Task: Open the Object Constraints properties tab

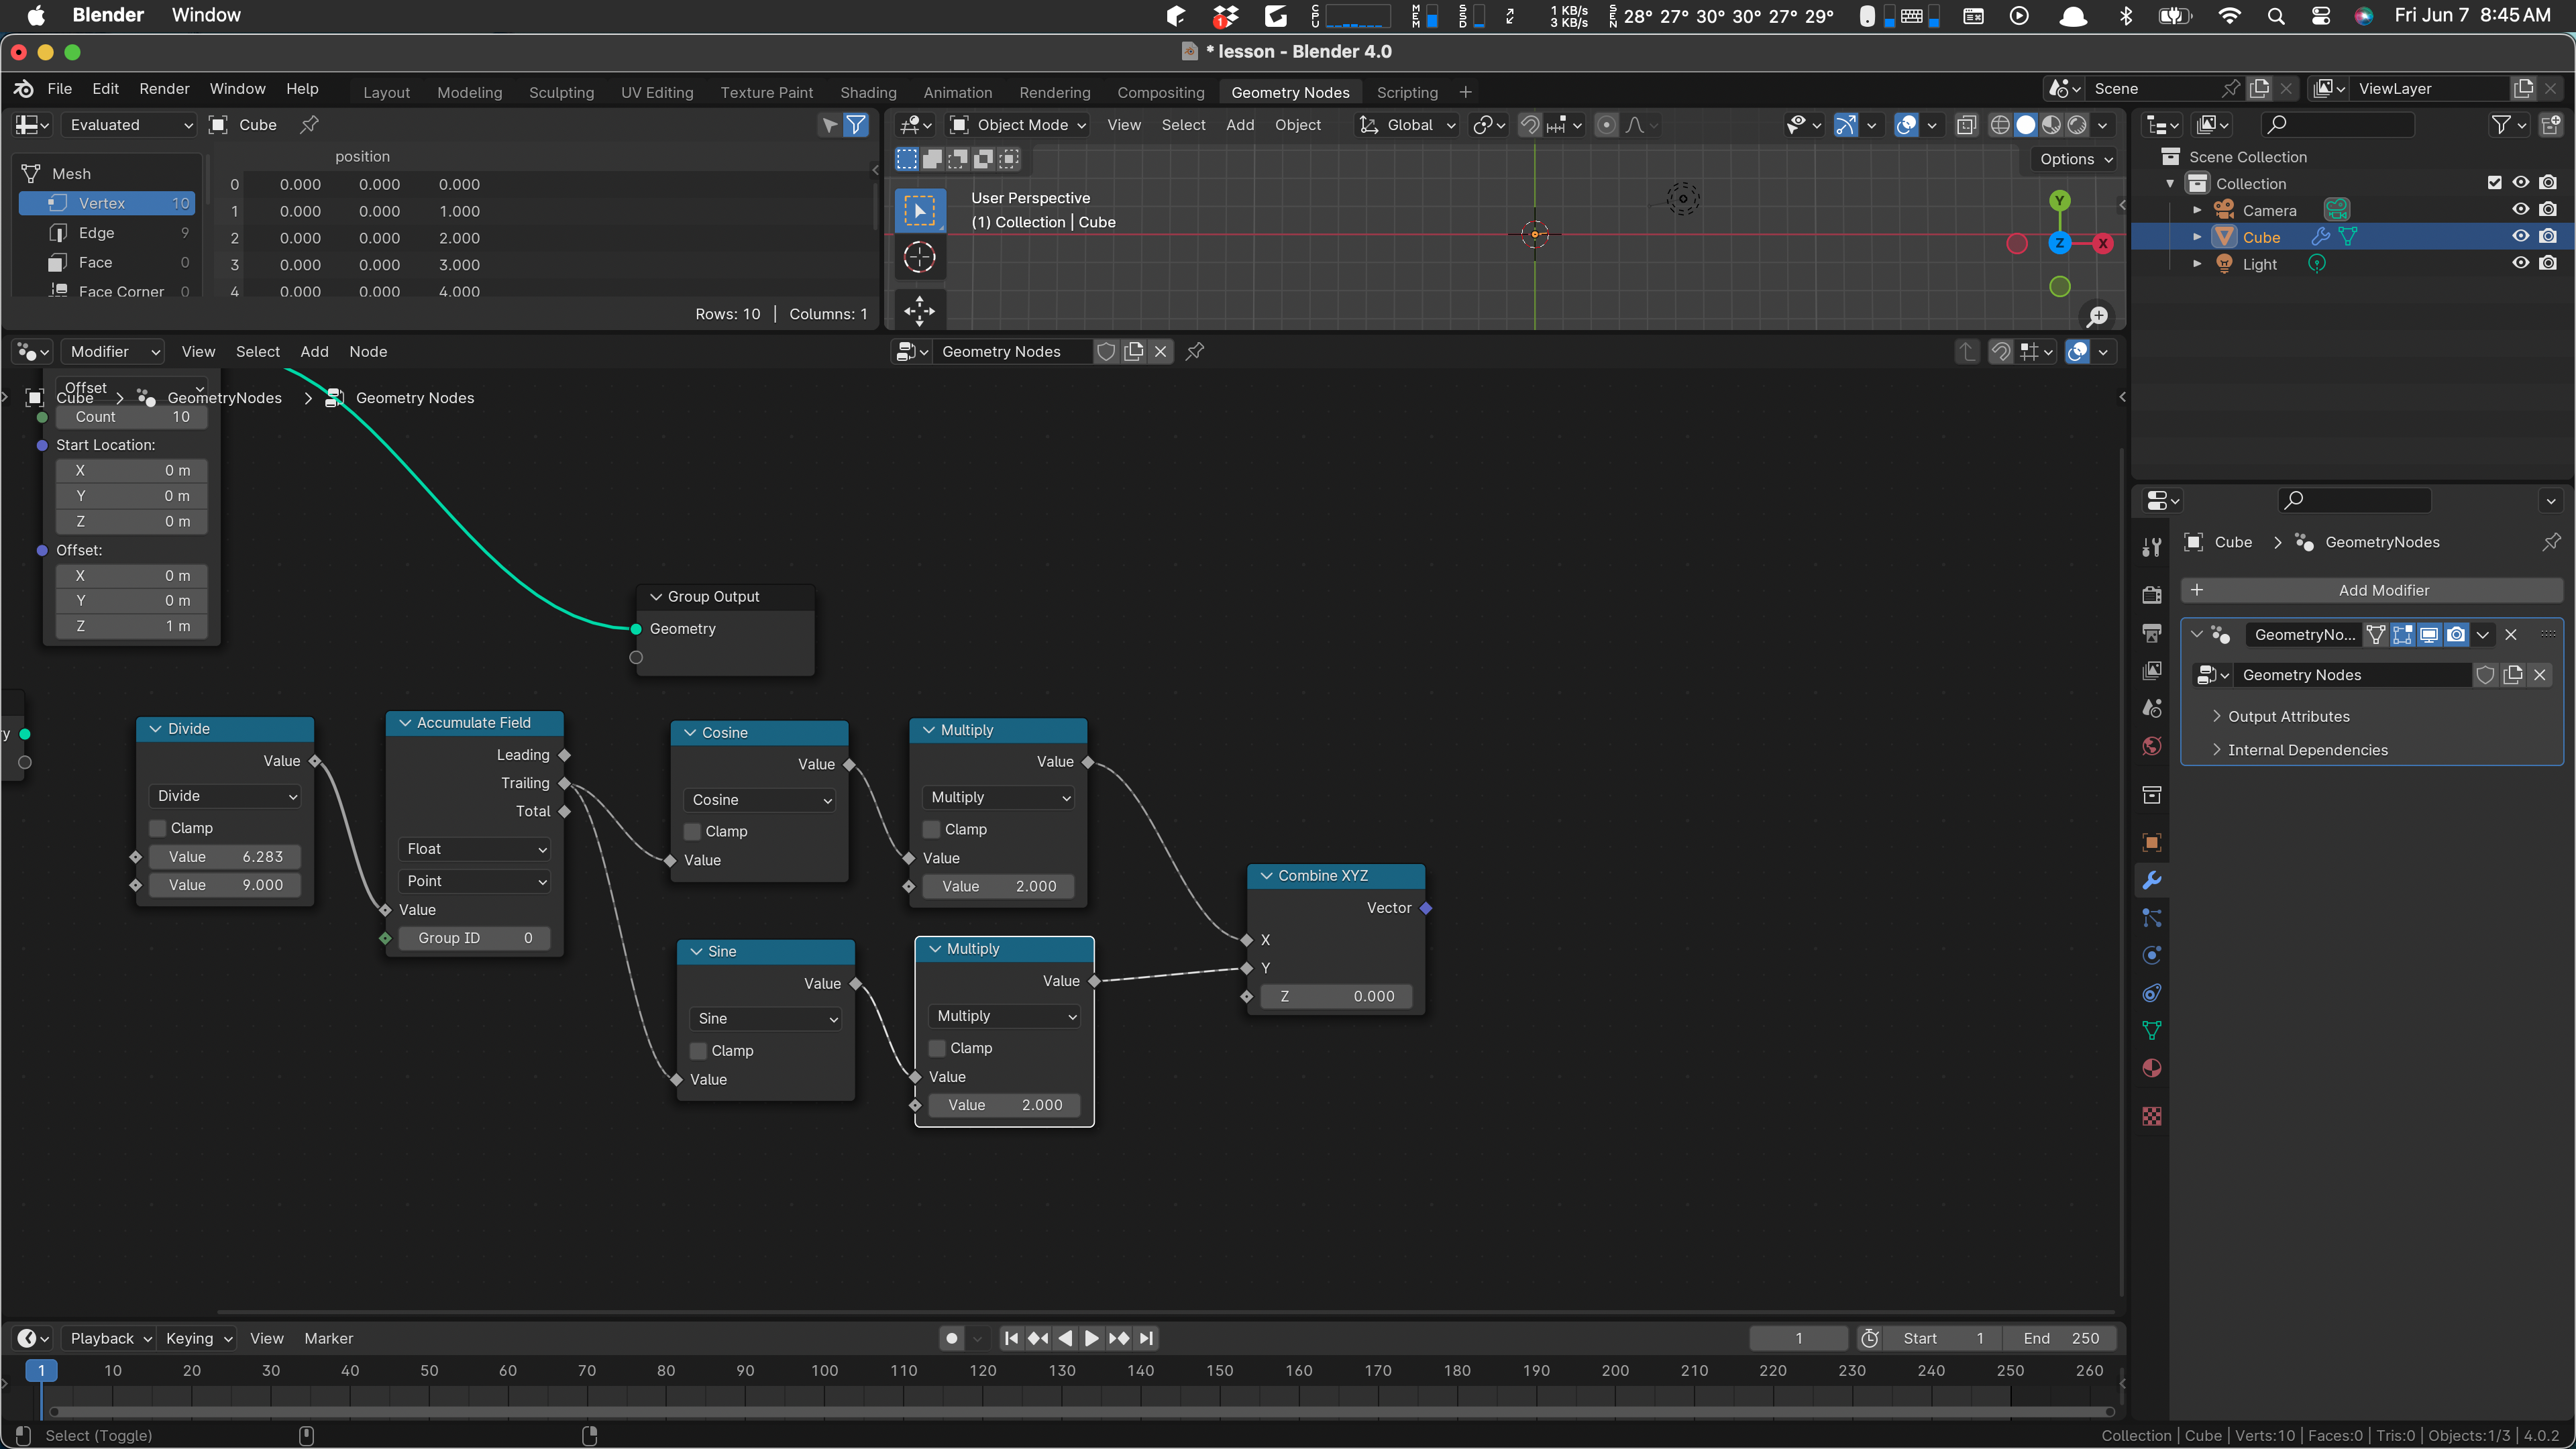Action: point(2152,993)
